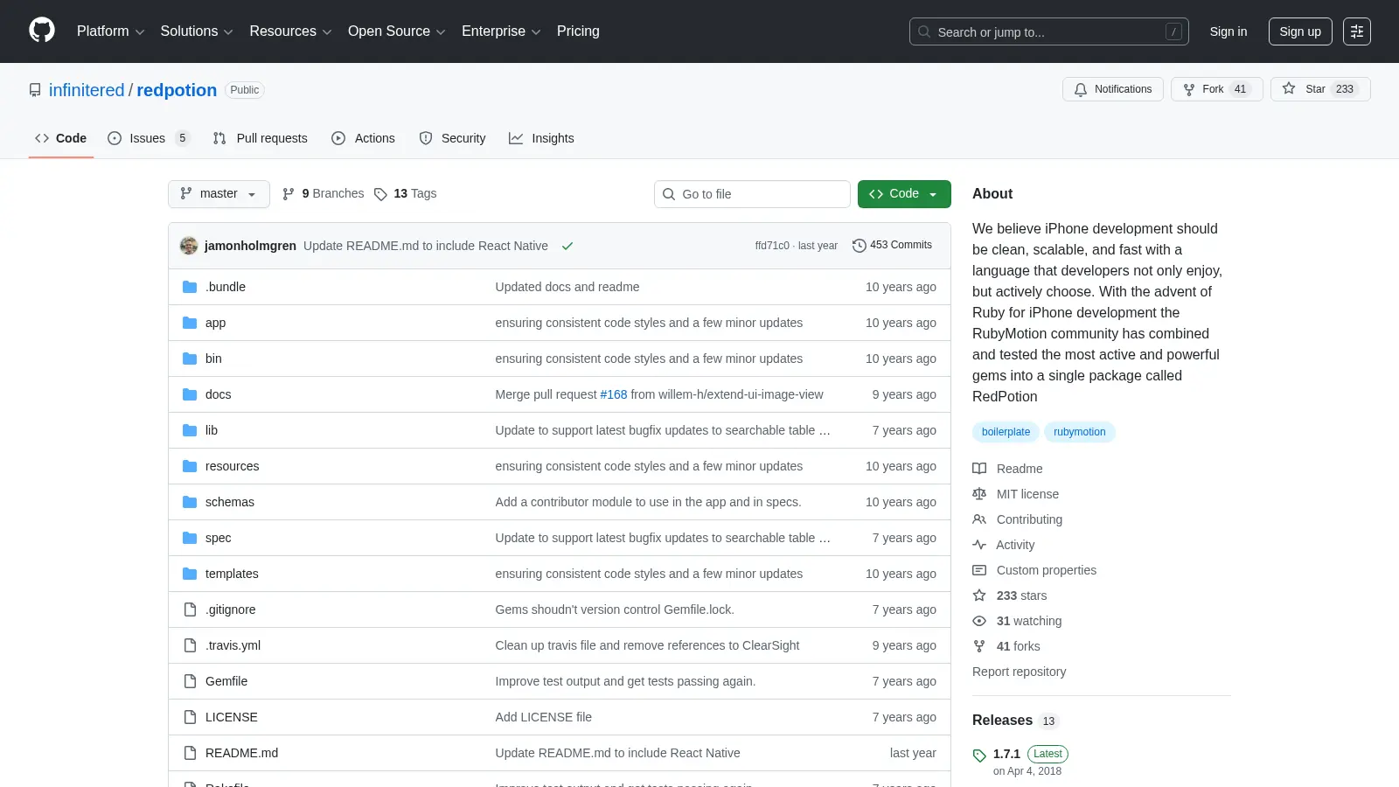Click the release tag icon
The image size is (1399, 787).
coord(979,755)
